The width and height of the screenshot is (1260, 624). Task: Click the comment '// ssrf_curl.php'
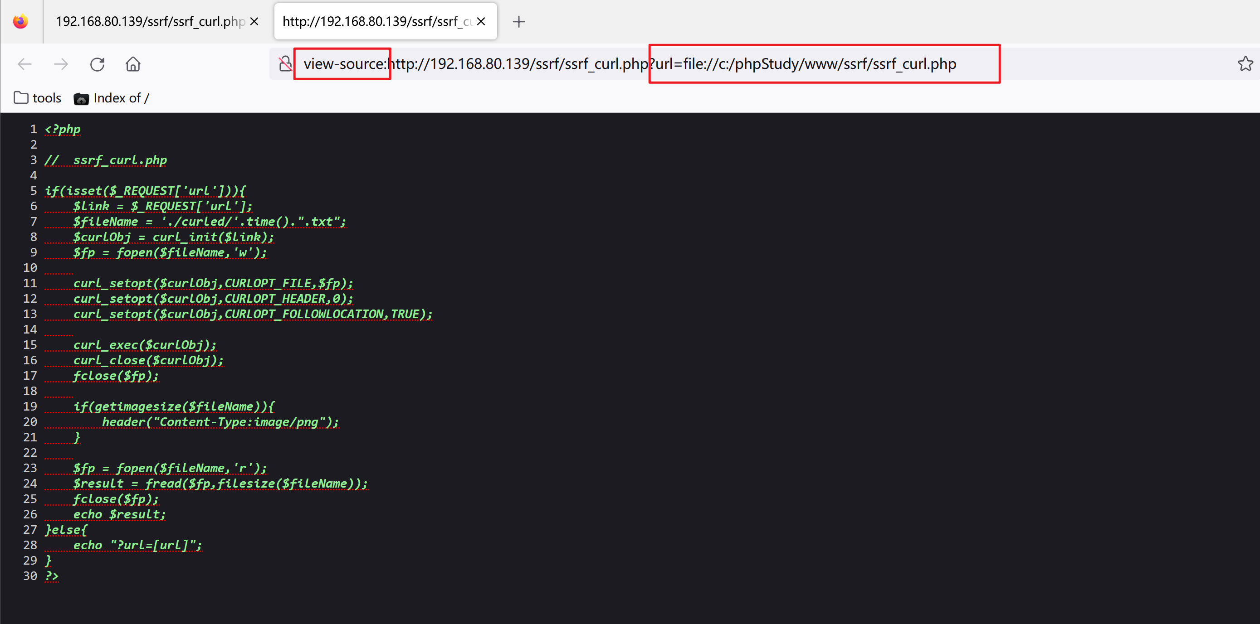tap(106, 160)
